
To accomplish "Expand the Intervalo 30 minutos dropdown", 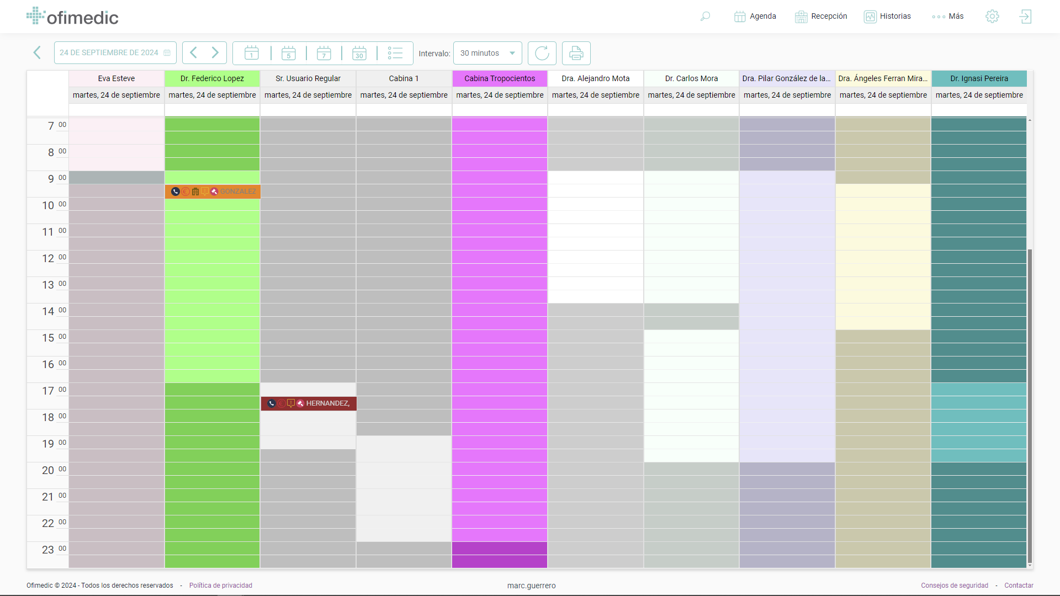I will click(487, 53).
